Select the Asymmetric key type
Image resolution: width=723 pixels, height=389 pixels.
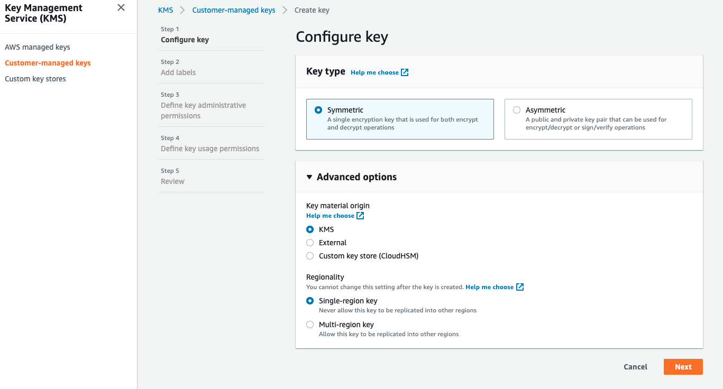517,110
